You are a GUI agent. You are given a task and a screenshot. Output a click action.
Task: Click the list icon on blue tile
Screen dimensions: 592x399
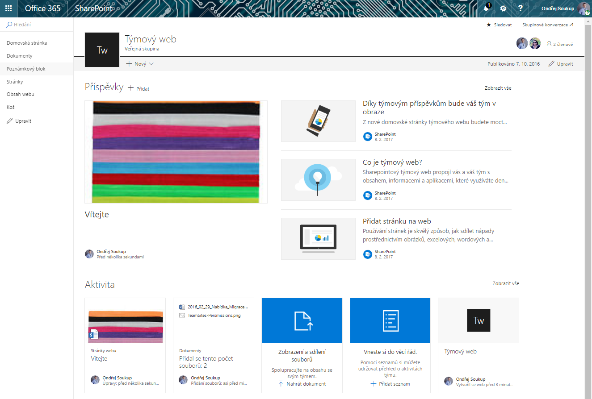pyautogui.click(x=390, y=321)
